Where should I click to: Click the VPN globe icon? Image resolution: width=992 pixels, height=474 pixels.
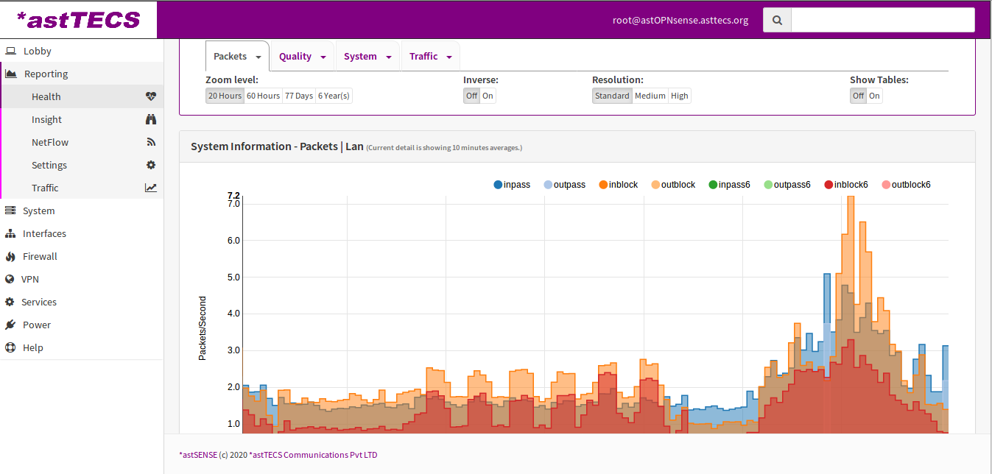(10, 279)
